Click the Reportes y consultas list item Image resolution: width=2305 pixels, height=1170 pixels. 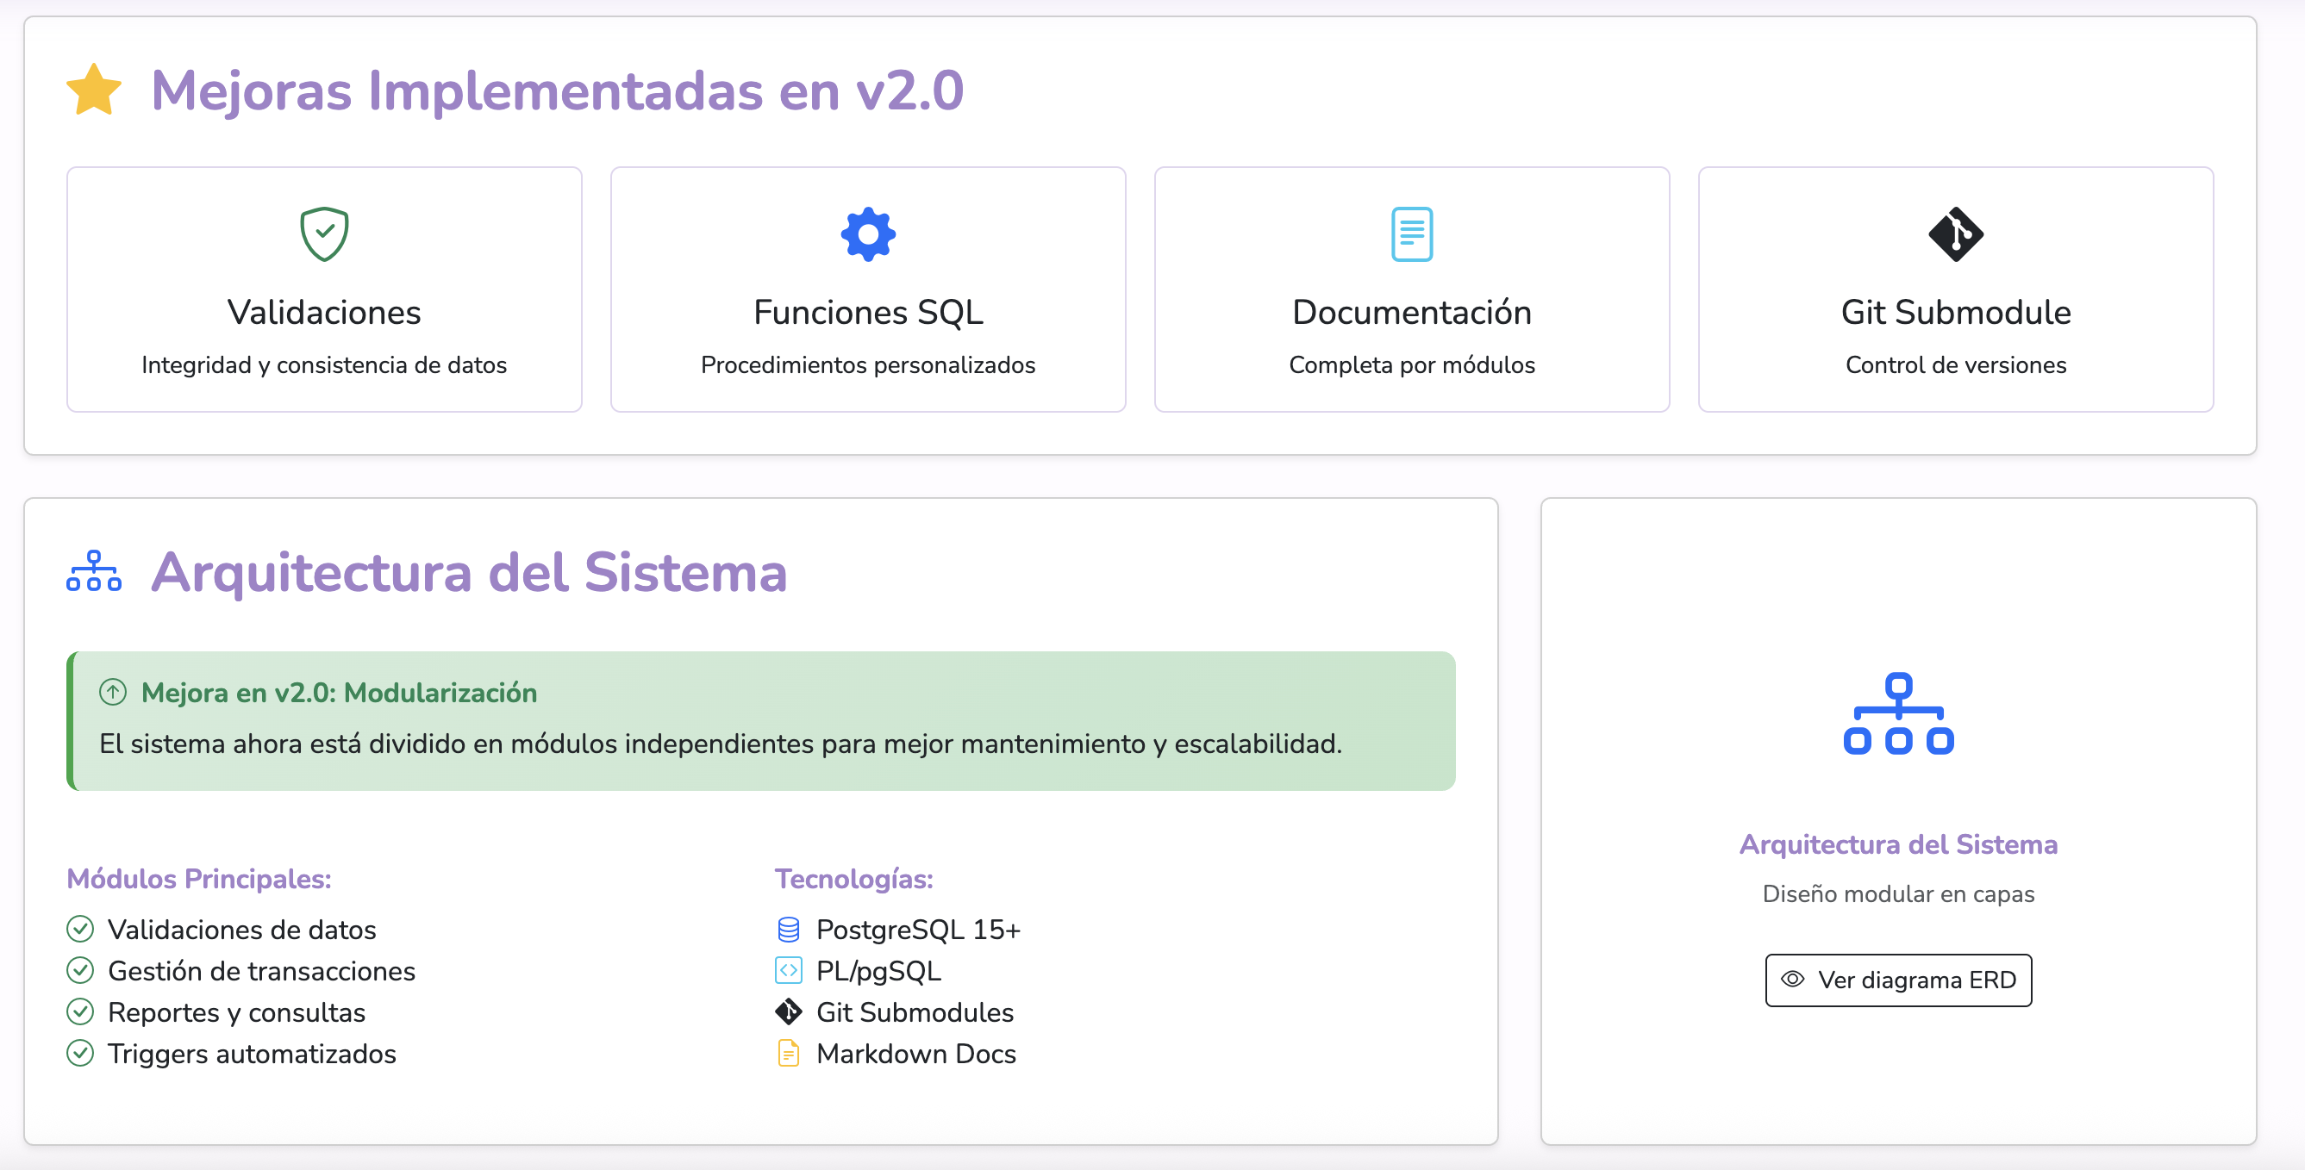pyautogui.click(x=236, y=1011)
